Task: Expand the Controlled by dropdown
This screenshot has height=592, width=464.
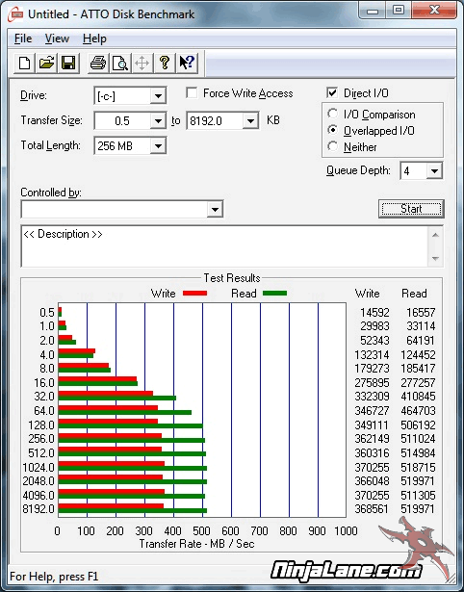Action: pos(215,209)
